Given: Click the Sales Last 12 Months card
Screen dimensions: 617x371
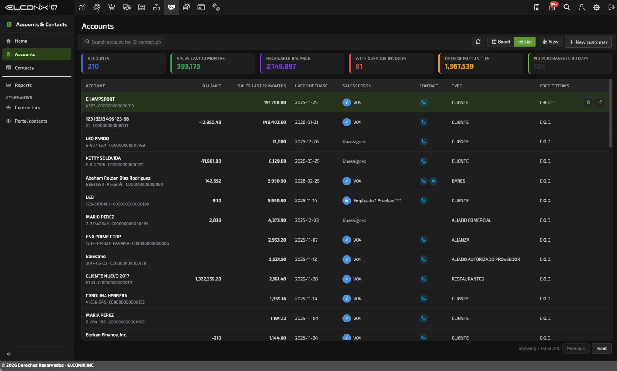Looking at the screenshot, I should tap(213, 63).
